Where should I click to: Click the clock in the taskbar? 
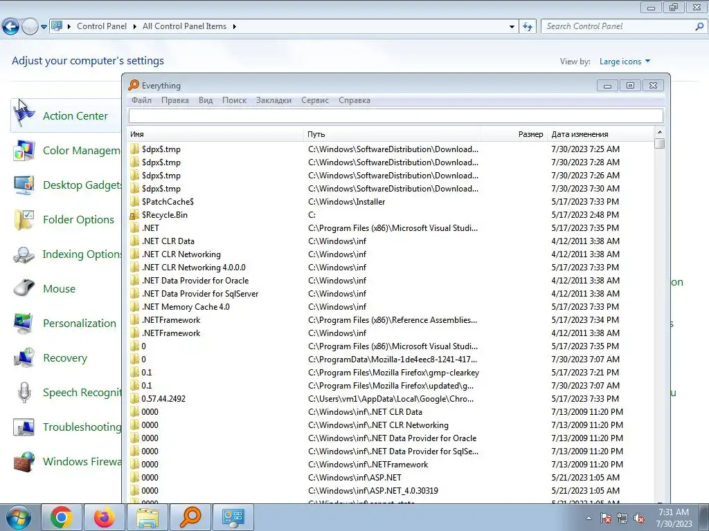[x=674, y=518]
